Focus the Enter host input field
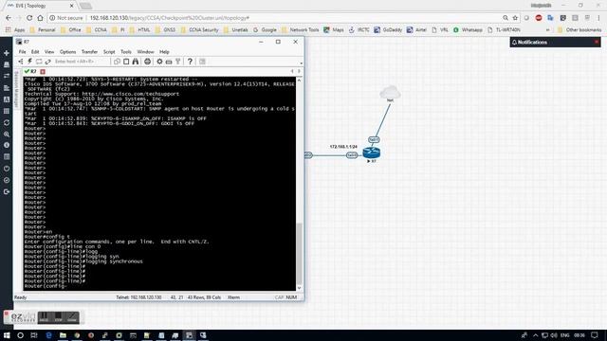Viewport: 607px width, 341px height. 82,62
